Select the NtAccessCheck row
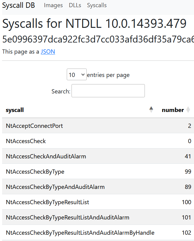This screenshot has width=194, height=241. tap(98, 141)
